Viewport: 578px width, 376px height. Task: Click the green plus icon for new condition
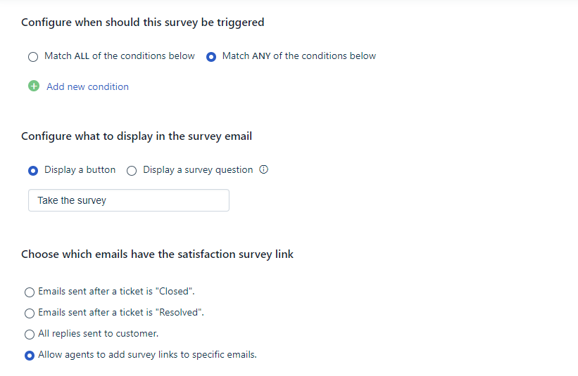click(x=34, y=86)
